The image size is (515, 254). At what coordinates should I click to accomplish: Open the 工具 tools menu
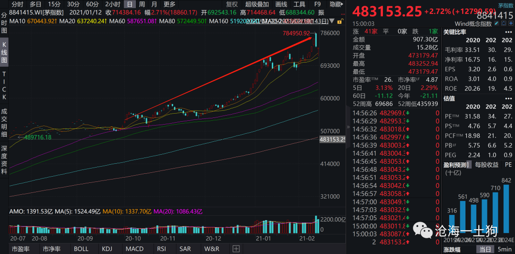coord(299,4)
